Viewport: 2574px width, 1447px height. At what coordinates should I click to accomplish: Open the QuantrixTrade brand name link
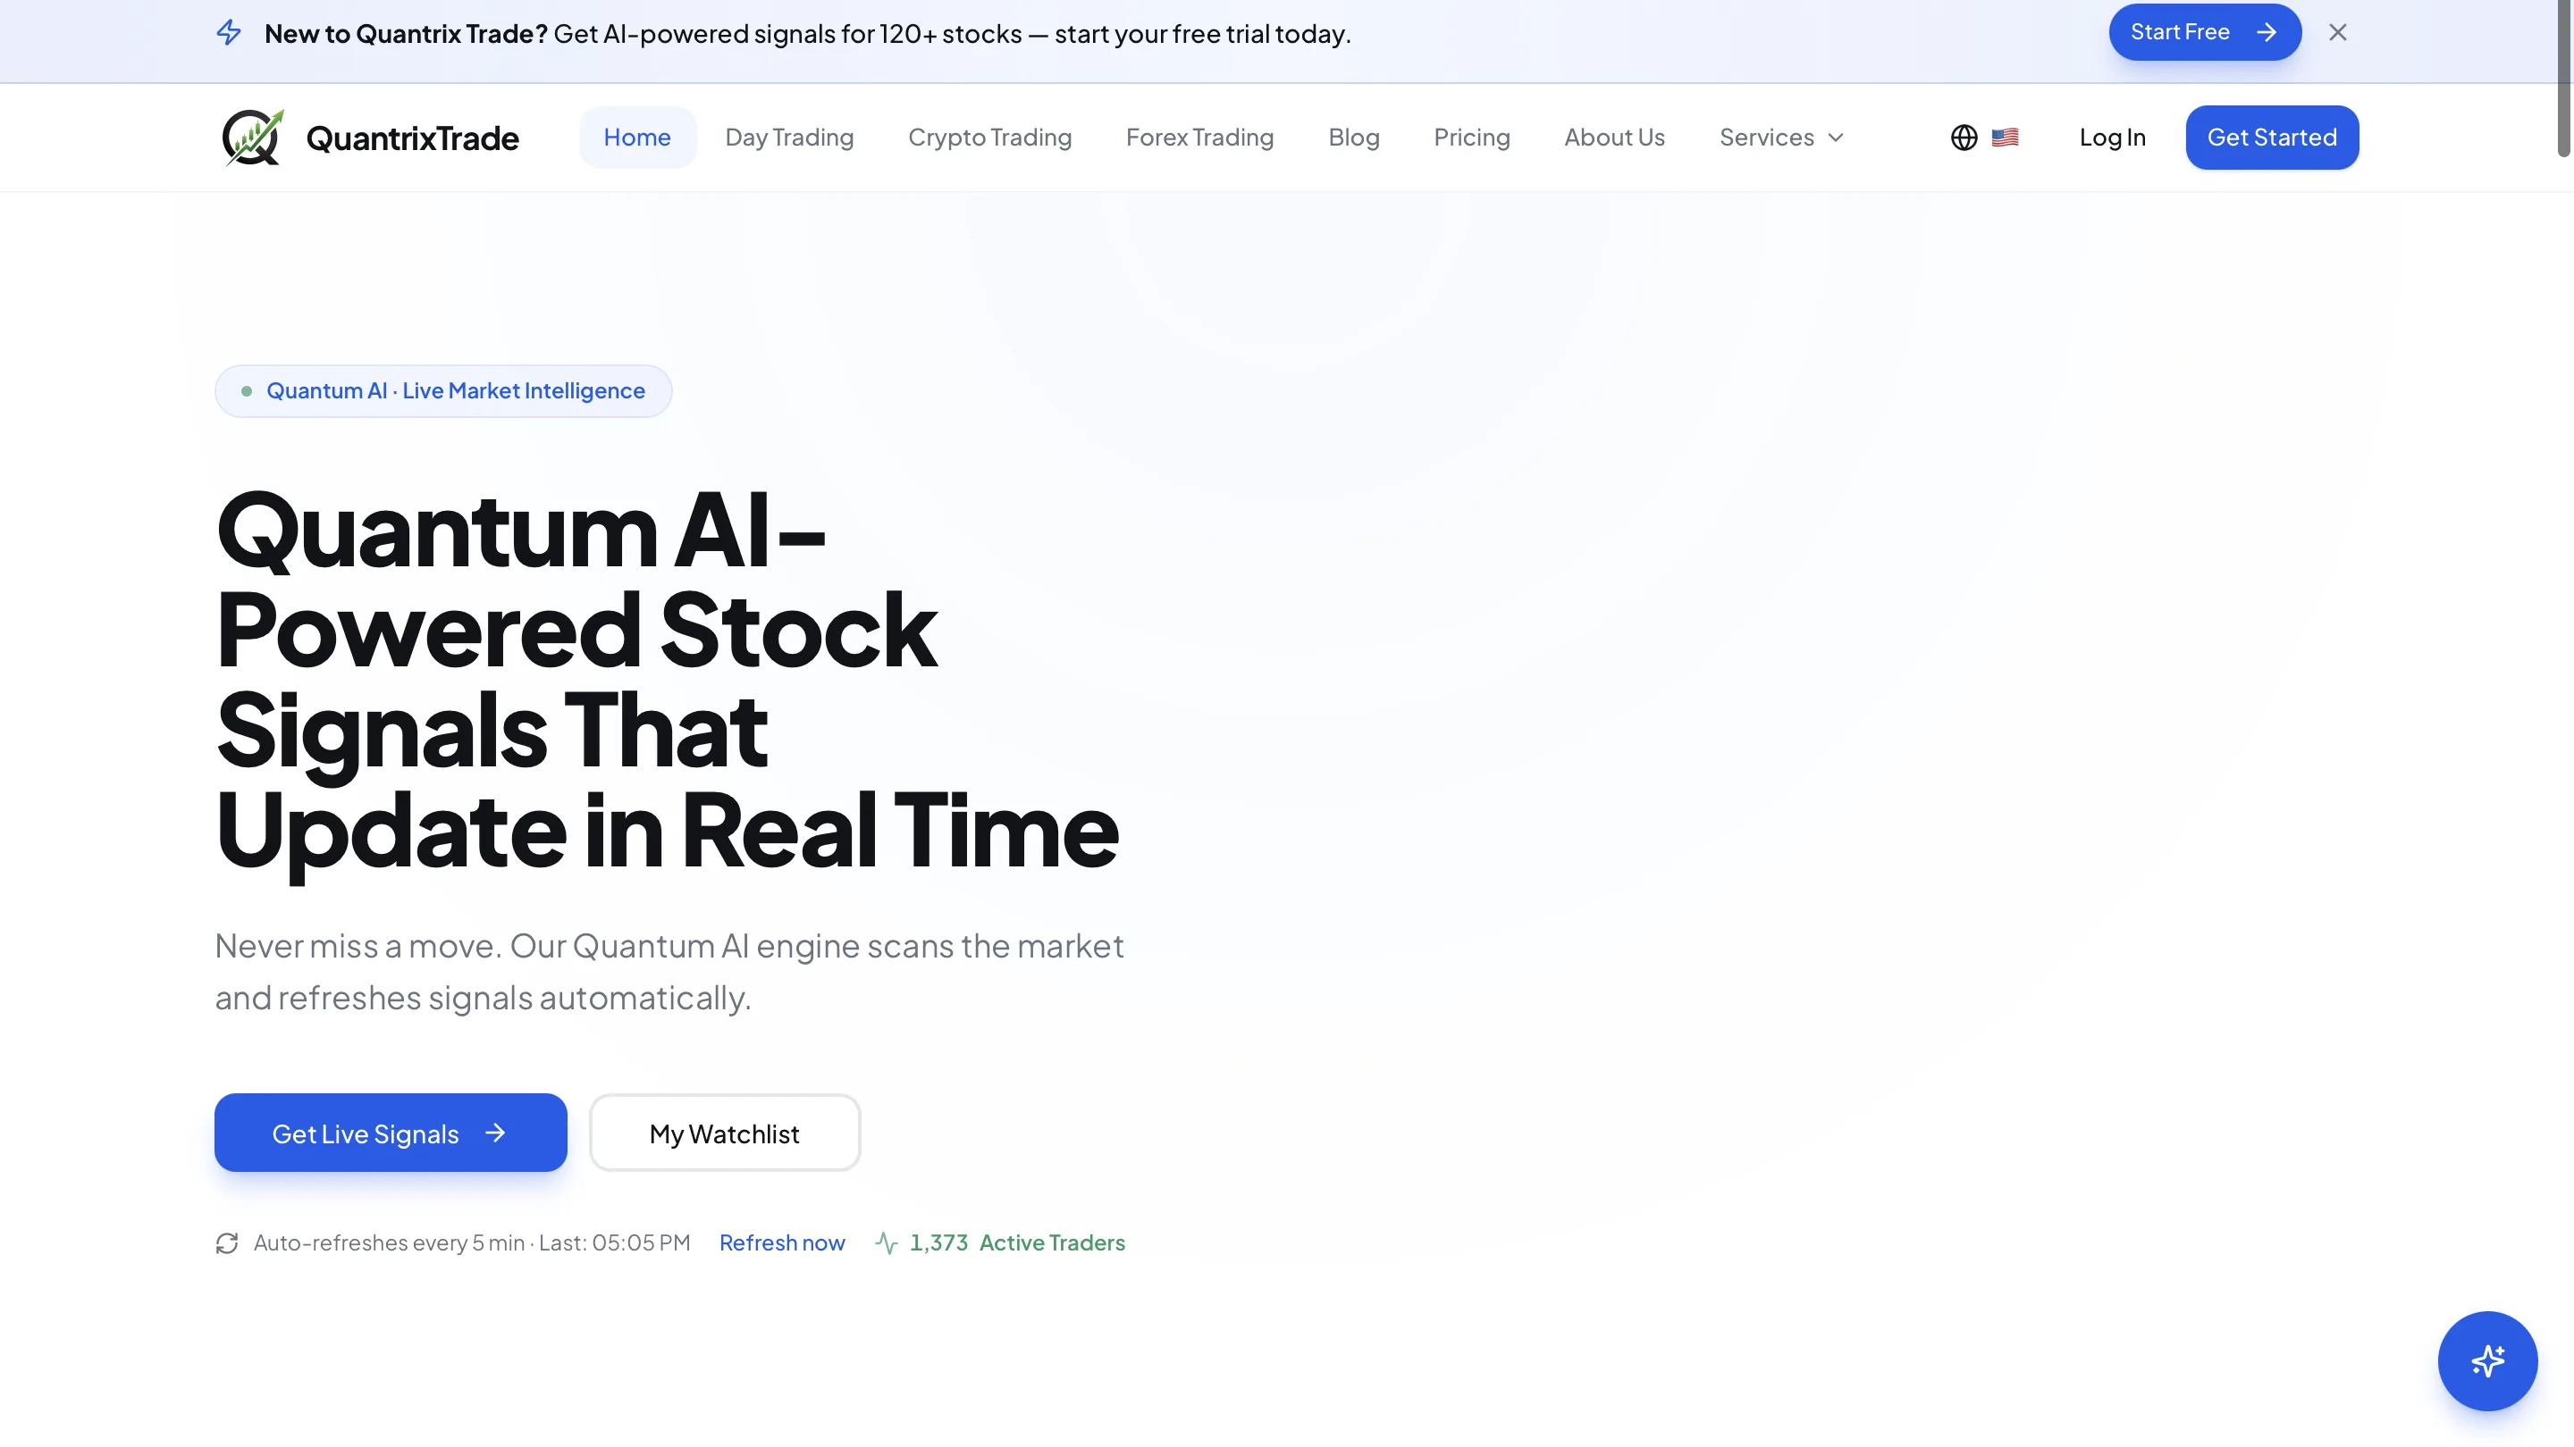coord(412,138)
